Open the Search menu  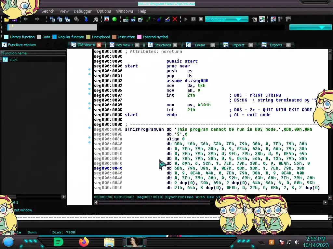click(48, 11)
